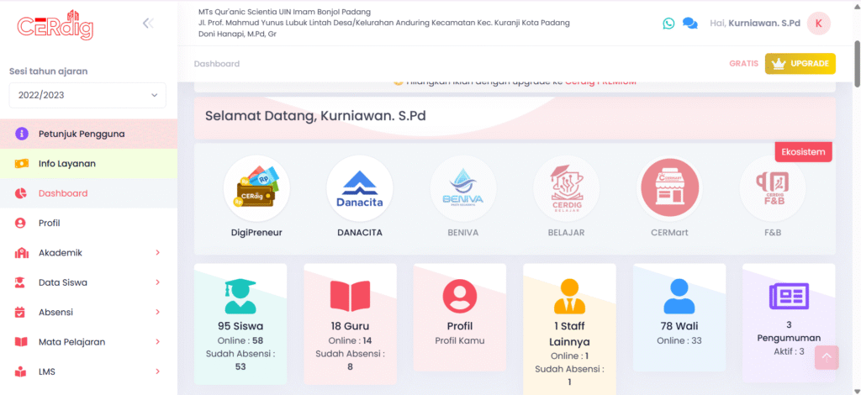861x395 pixels.
Task: Open Info Layanan menu item
Action: 88,164
